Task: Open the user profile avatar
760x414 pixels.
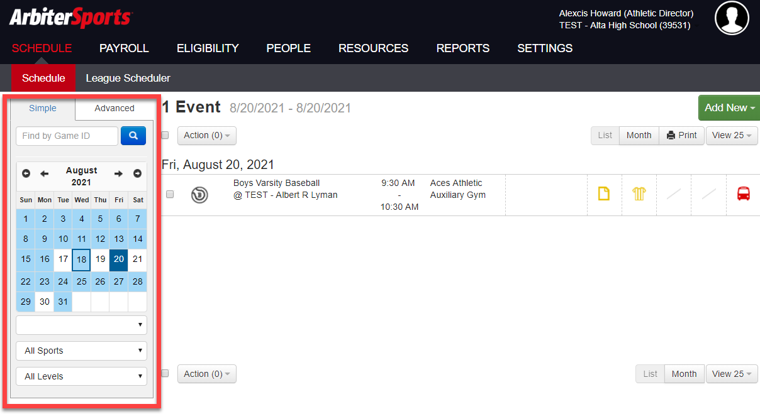Action: click(732, 18)
